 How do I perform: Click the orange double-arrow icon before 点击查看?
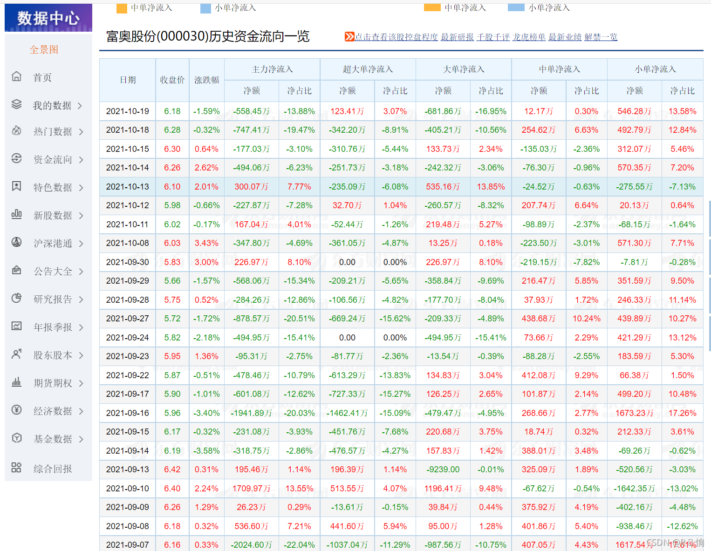point(349,36)
